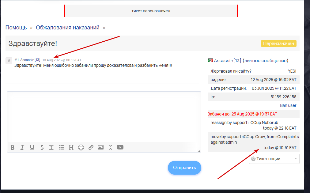The height and width of the screenshot is (193, 310).
Task: Apply strikethrough formatting in the editor
Action: (42, 147)
